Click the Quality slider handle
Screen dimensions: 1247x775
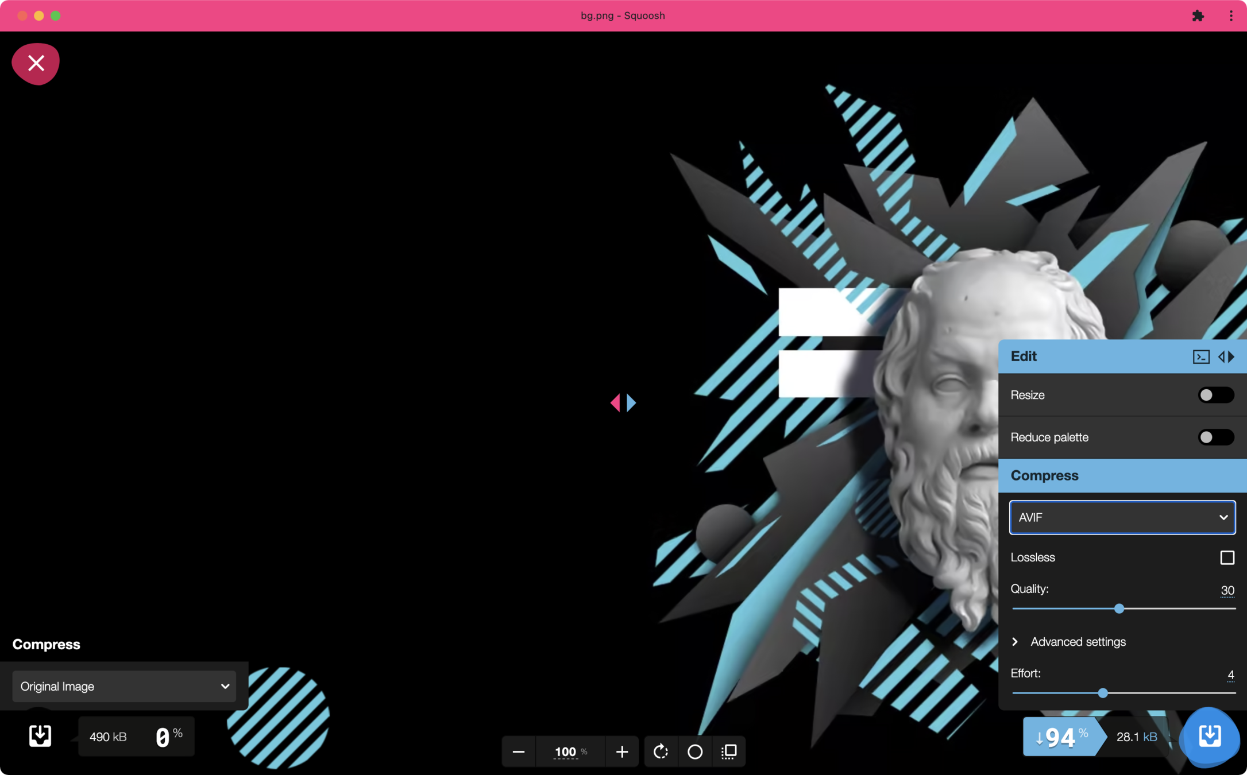1119,609
